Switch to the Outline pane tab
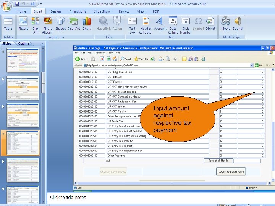 click(x=24, y=43)
